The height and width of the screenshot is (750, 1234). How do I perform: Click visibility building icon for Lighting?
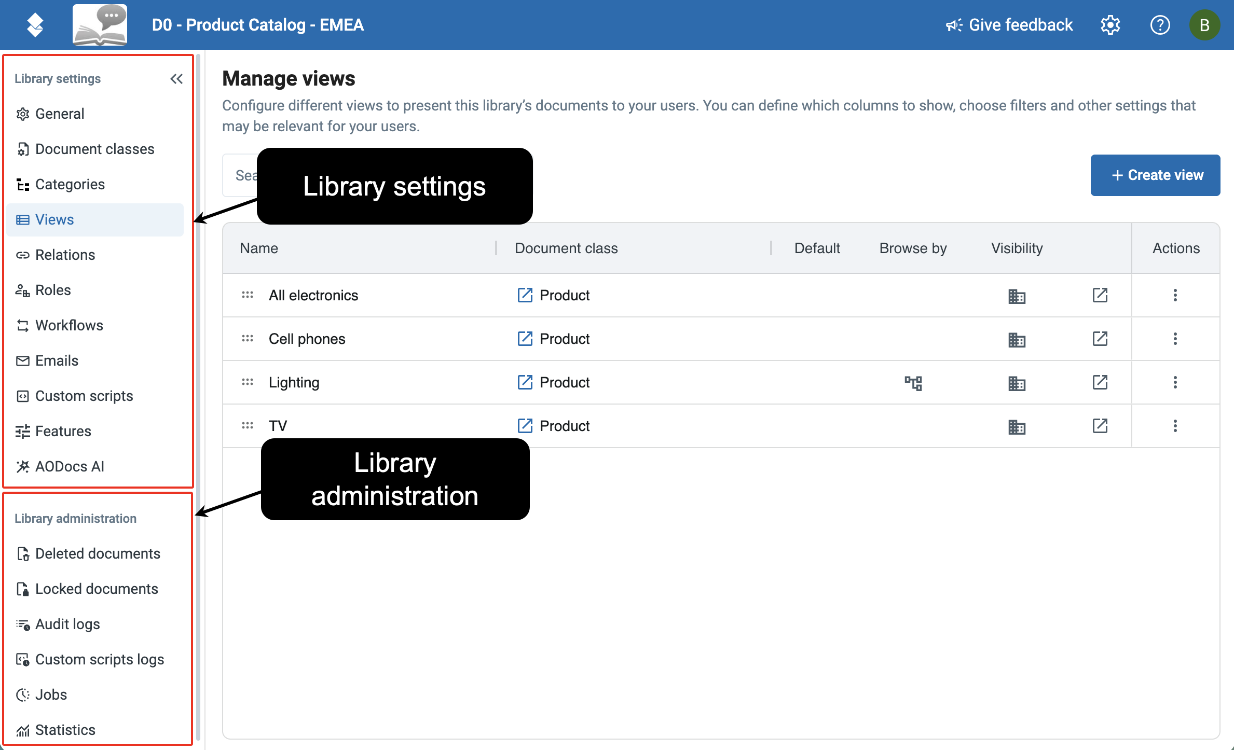point(1017,383)
